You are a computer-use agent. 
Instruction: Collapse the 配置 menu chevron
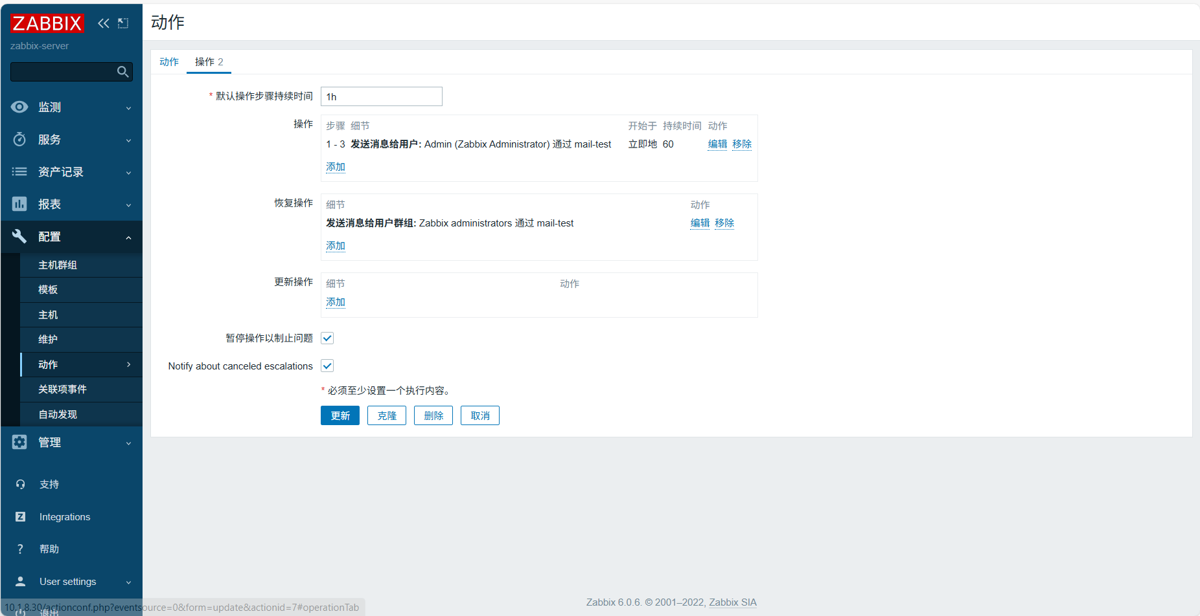pos(128,237)
